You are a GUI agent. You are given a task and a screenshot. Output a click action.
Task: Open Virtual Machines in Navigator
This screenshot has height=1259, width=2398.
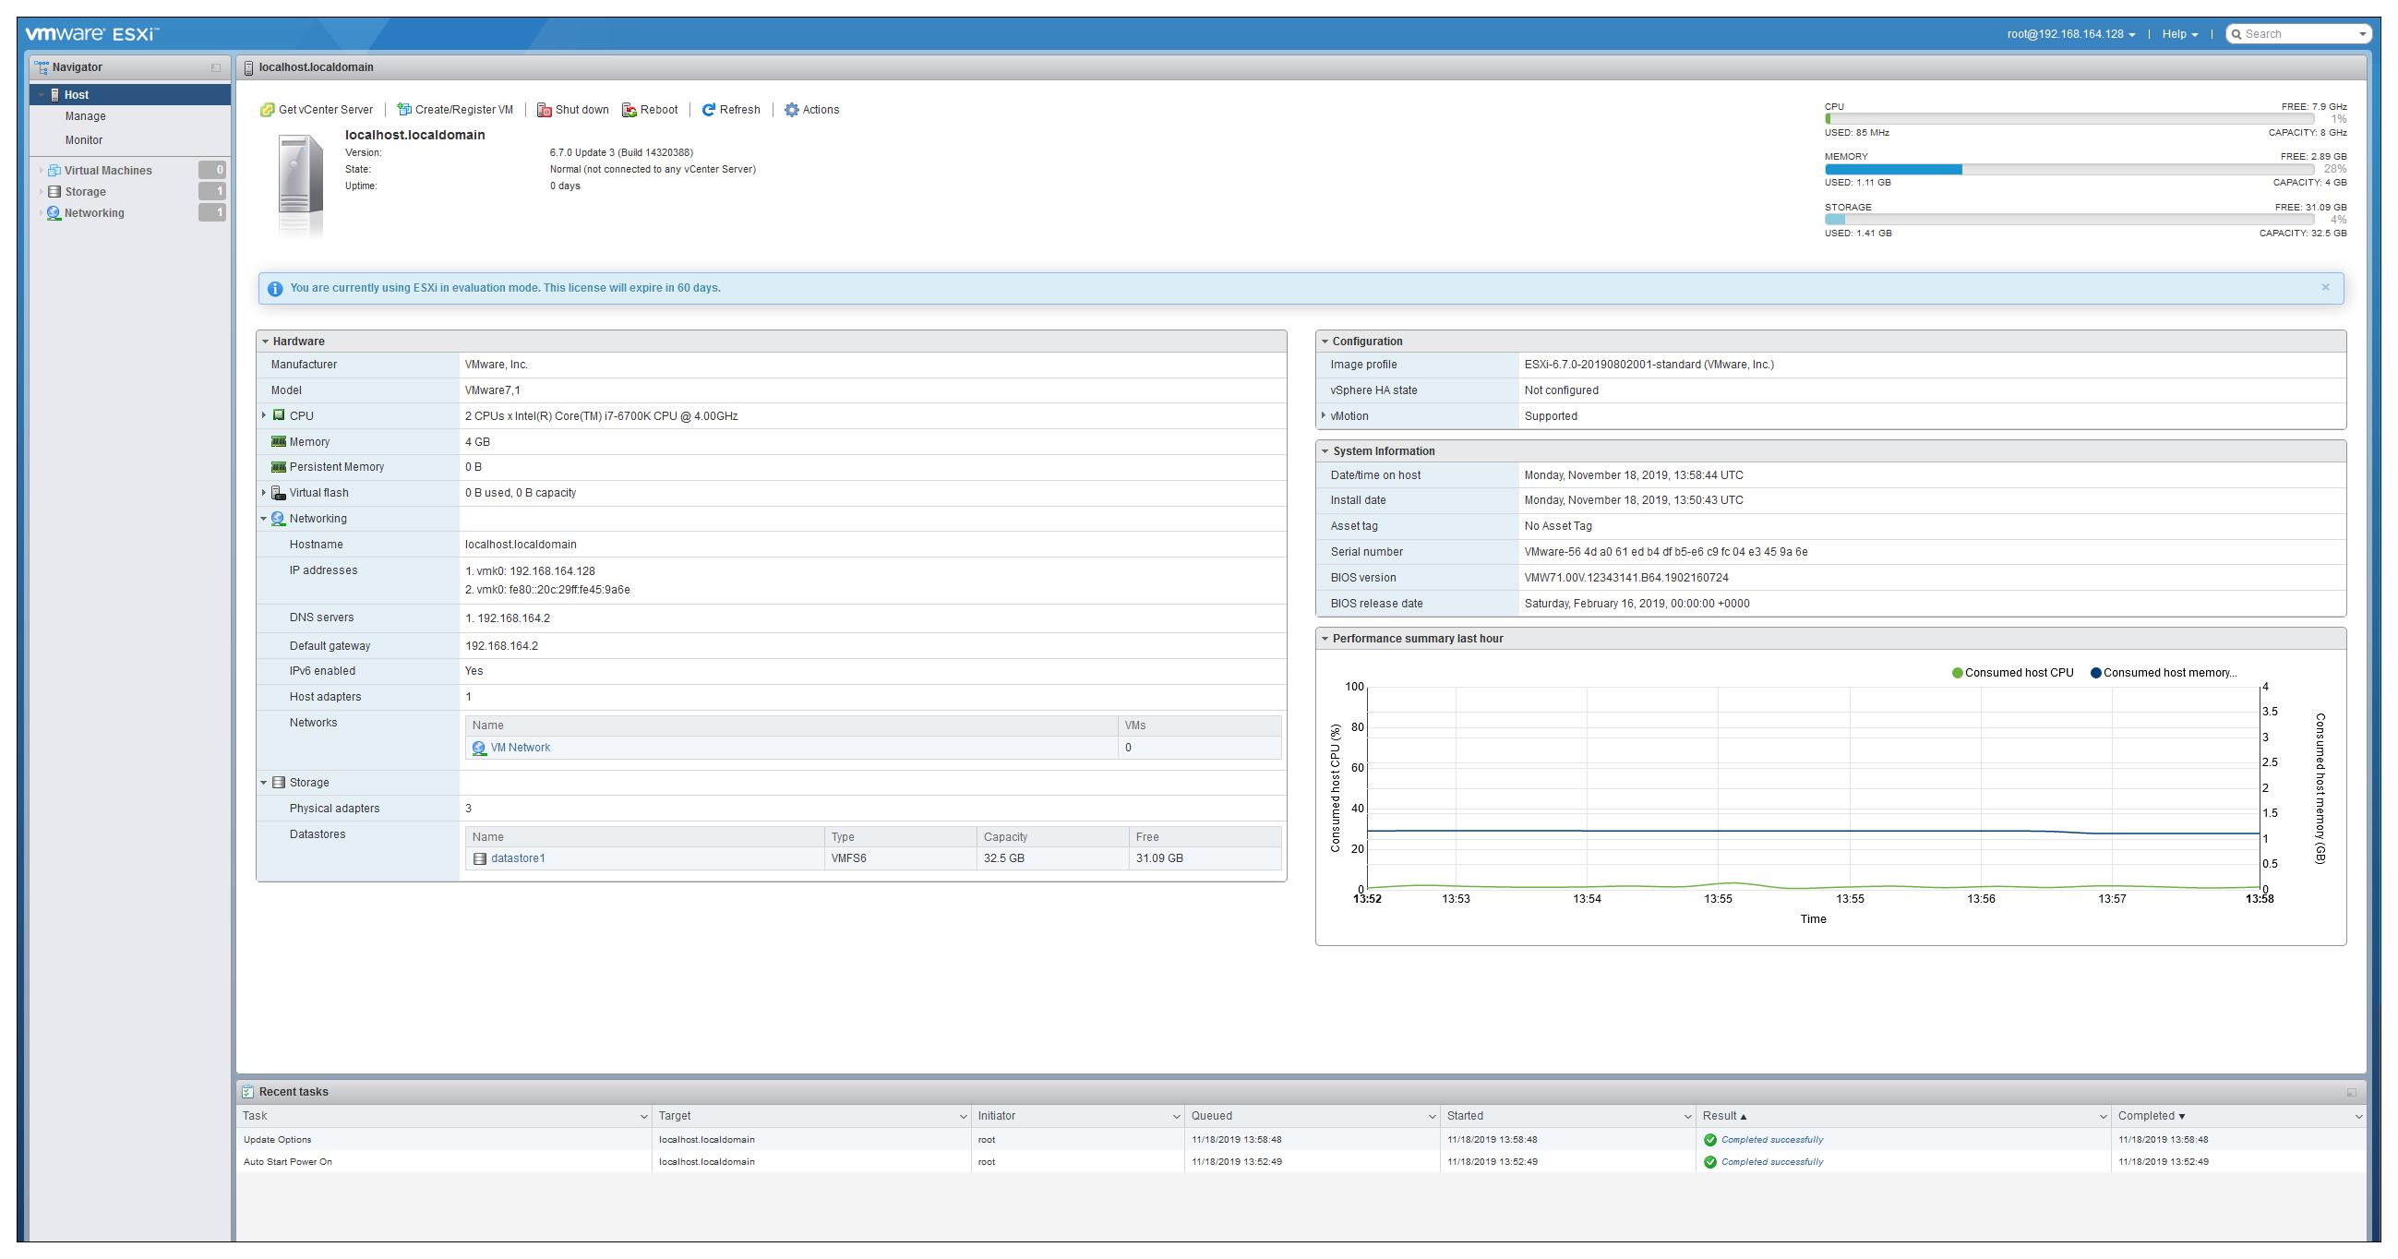coord(108,171)
